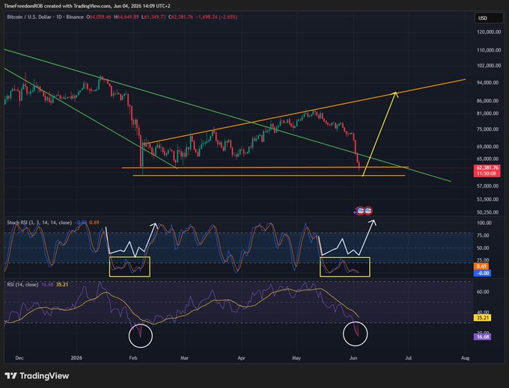The width and height of the screenshot is (509, 388).
Task: Click the orange 0.69 Stoch RSI value tag
Action: coord(483,266)
